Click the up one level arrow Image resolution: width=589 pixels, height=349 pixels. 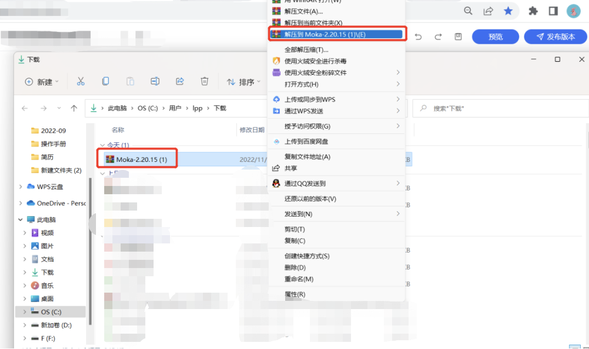(x=74, y=108)
